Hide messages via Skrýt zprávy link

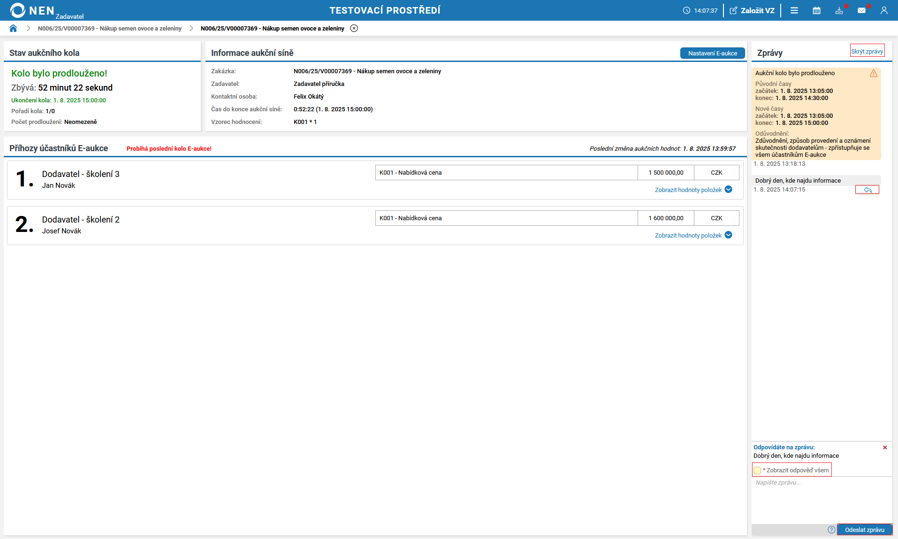pyautogui.click(x=867, y=52)
